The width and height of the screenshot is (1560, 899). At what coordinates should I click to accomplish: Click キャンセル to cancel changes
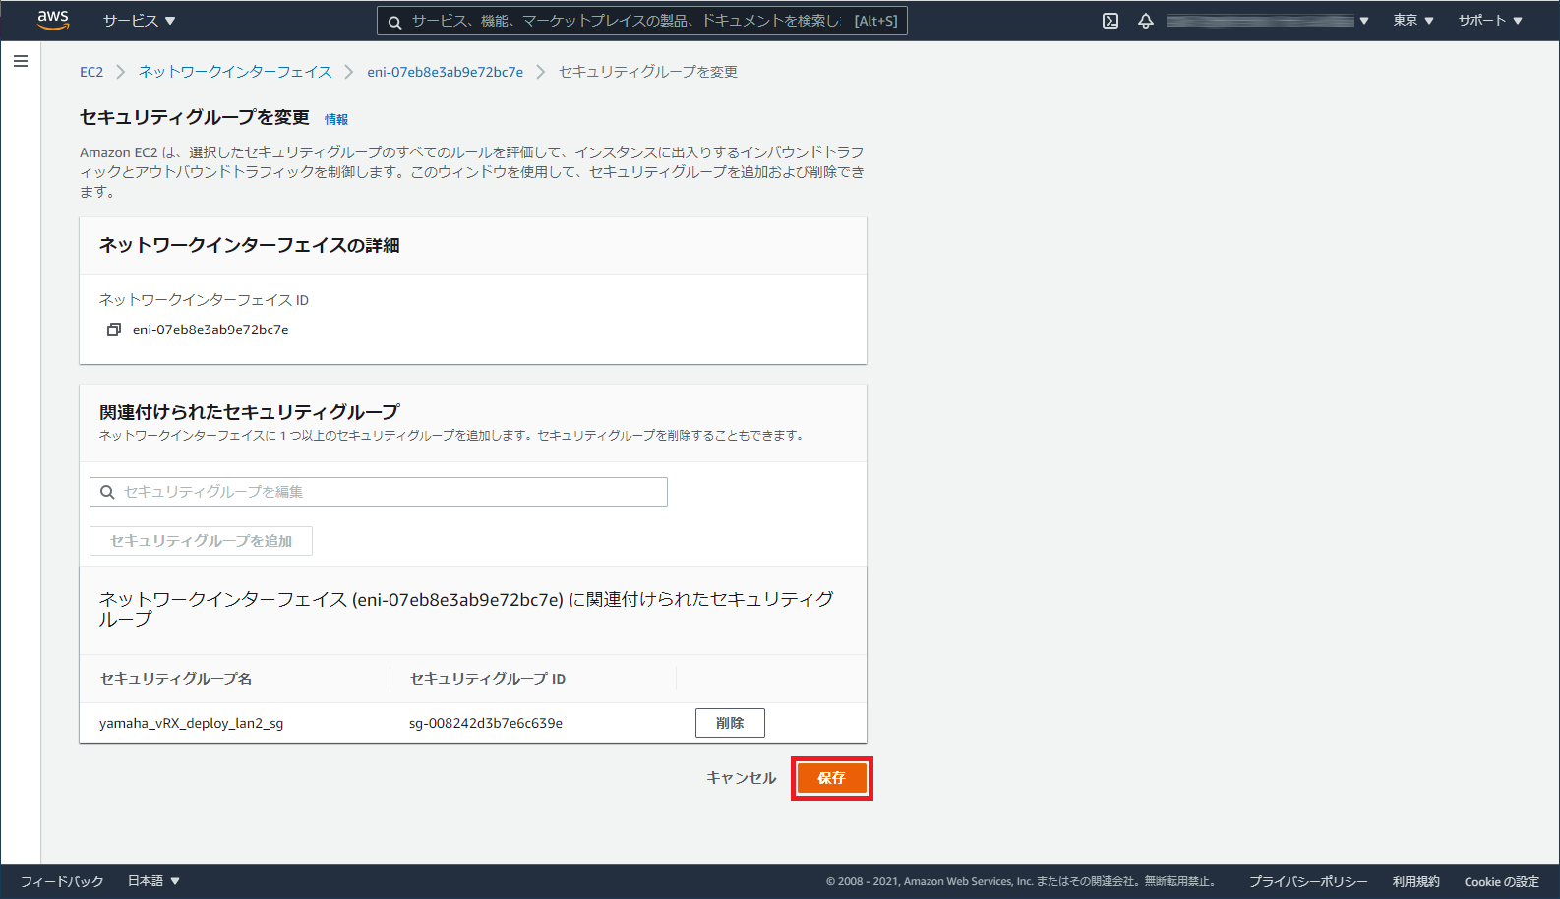coord(741,778)
